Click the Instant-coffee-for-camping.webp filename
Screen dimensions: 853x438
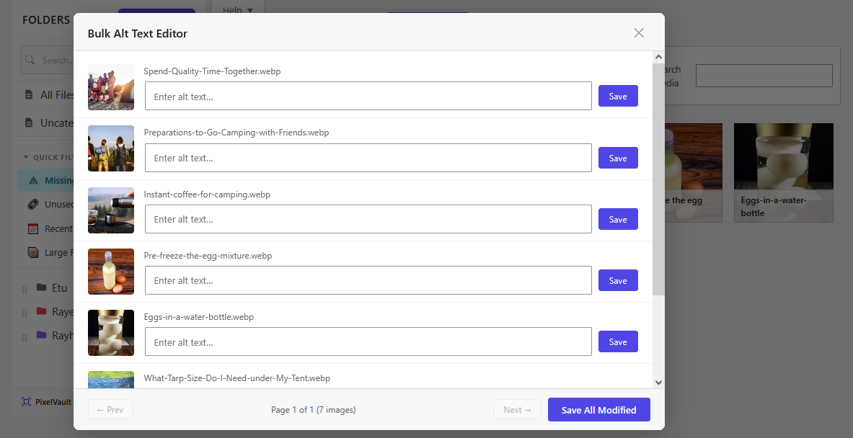(207, 195)
